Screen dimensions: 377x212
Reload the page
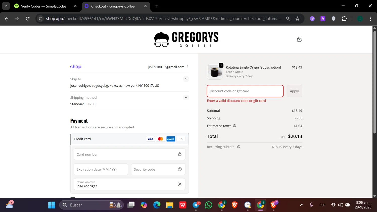tap(28, 19)
